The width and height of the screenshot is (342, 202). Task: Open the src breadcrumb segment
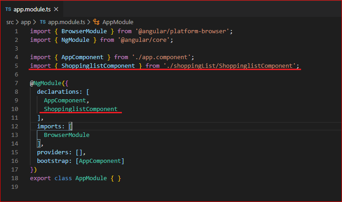pos(10,22)
